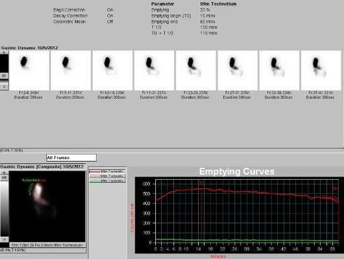Image resolution: width=344 pixels, height=259 pixels.
Task: Click the 'T0 -> T 1/2' parameter label
Action: pyautogui.click(x=162, y=33)
